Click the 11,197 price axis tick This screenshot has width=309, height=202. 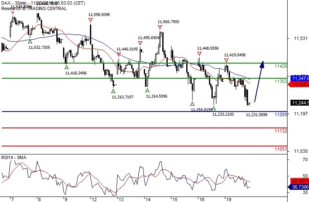(x=301, y=114)
